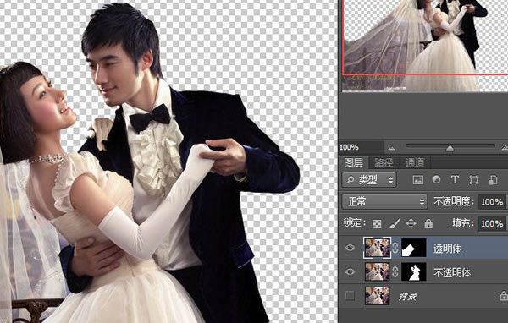Switch to the 通道 tab
The image size is (508, 323).
[x=414, y=162]
